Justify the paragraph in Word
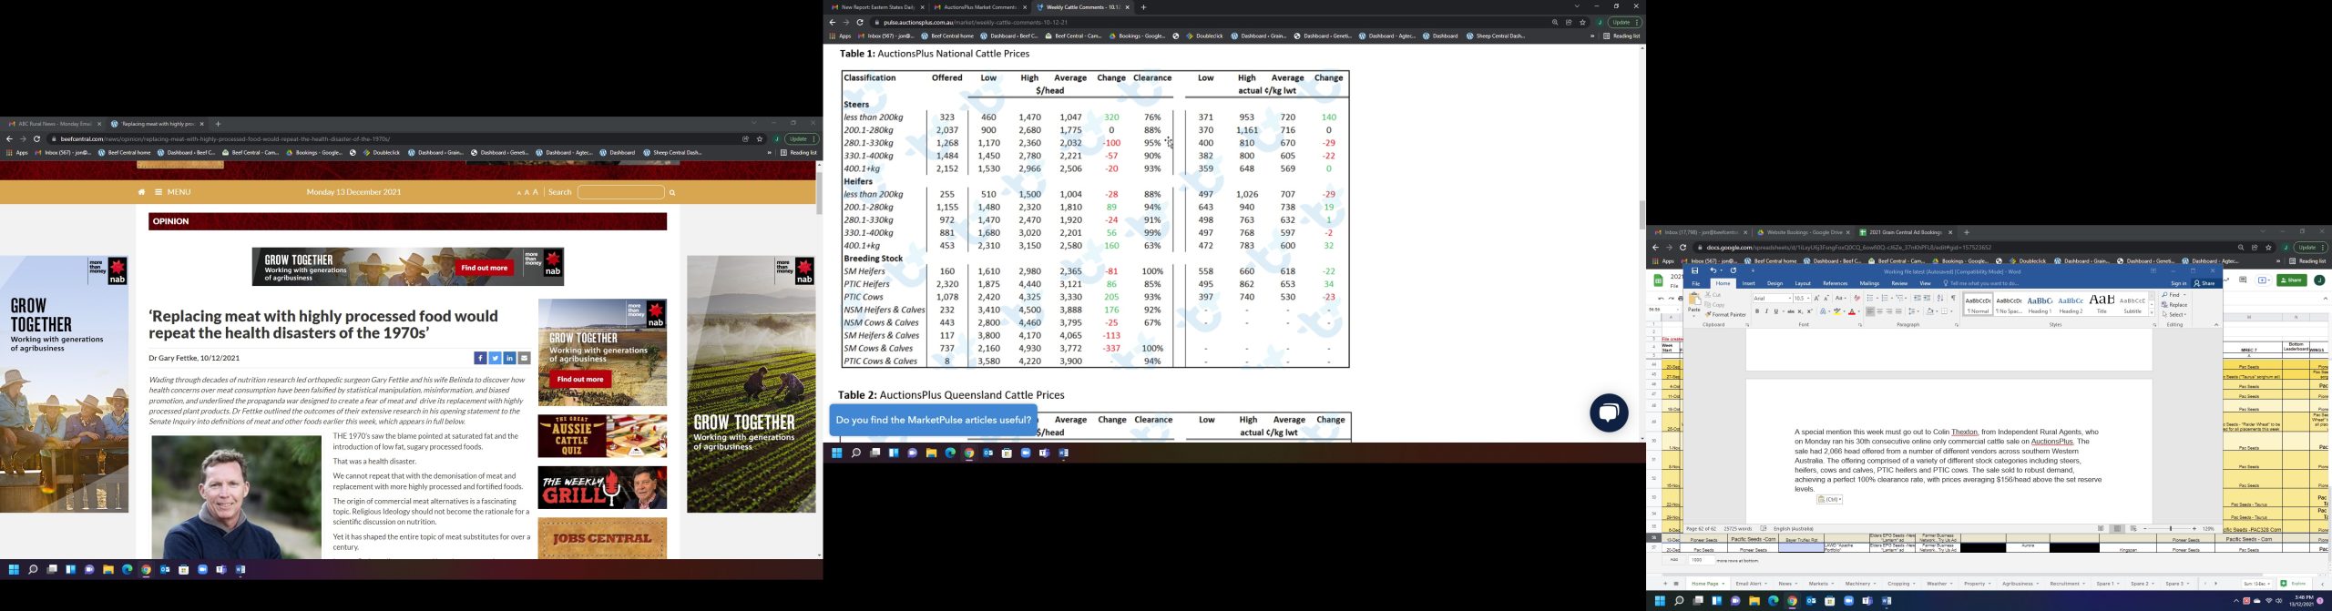2332x611 pixels. (x=1898, y=311)
